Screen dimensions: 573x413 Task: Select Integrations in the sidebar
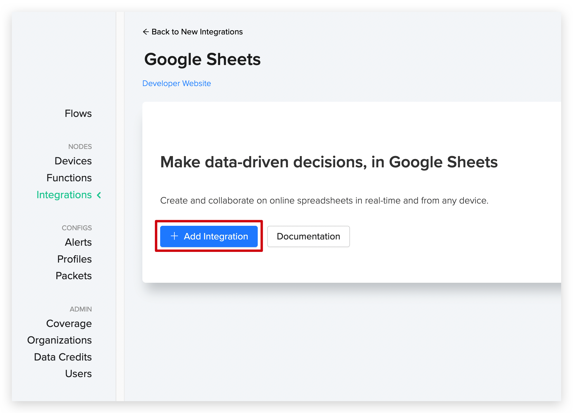pos(64,195)
